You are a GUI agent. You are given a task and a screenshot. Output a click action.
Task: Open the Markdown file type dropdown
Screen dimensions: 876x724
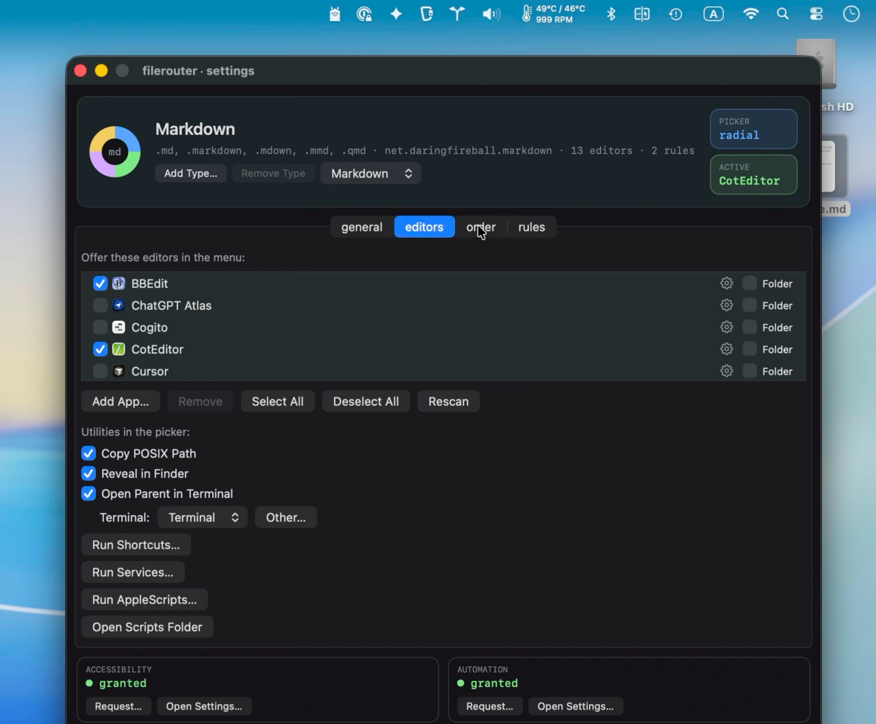click(370, 173)
